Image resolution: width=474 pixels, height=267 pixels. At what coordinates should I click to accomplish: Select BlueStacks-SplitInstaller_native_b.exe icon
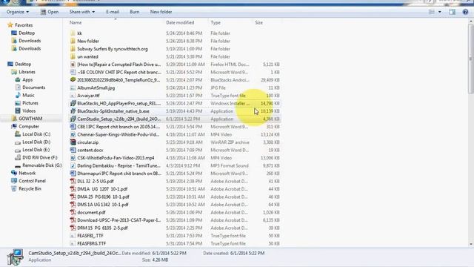(73, 111)
